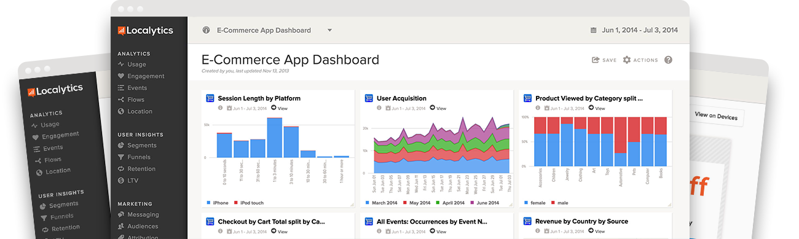
Task: Click the 1 to 3 minutes bar in Session chart
Action: coord(274,138)
